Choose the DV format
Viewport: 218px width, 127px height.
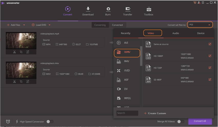tap(127, 89)
